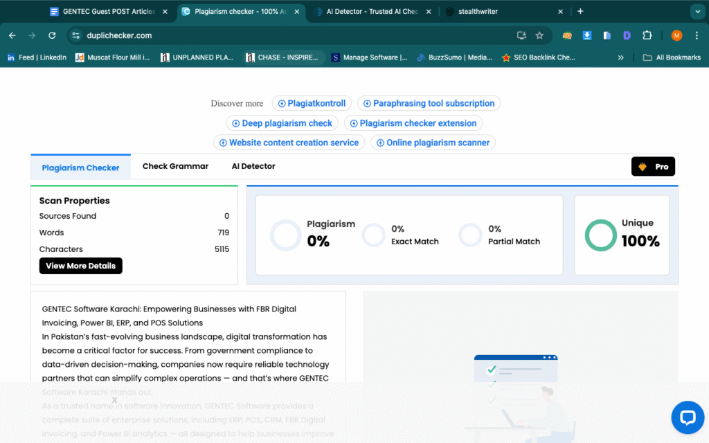Click the Pro upgrade button
709x443 pixels.
(653, 167)
